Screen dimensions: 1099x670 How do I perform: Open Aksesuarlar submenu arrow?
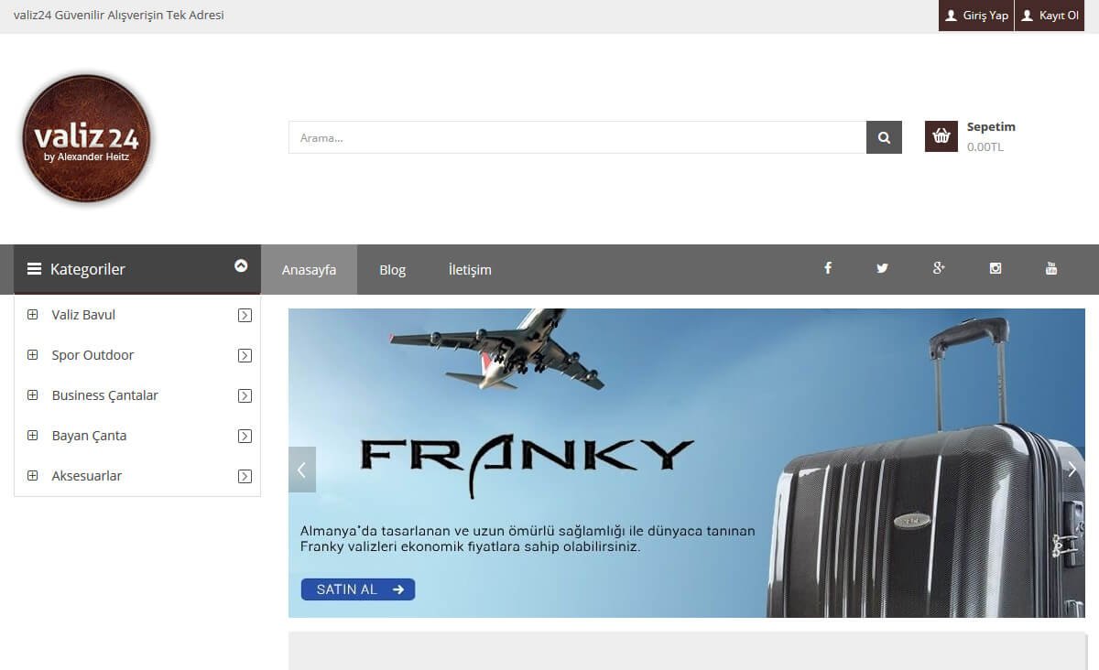245,477
